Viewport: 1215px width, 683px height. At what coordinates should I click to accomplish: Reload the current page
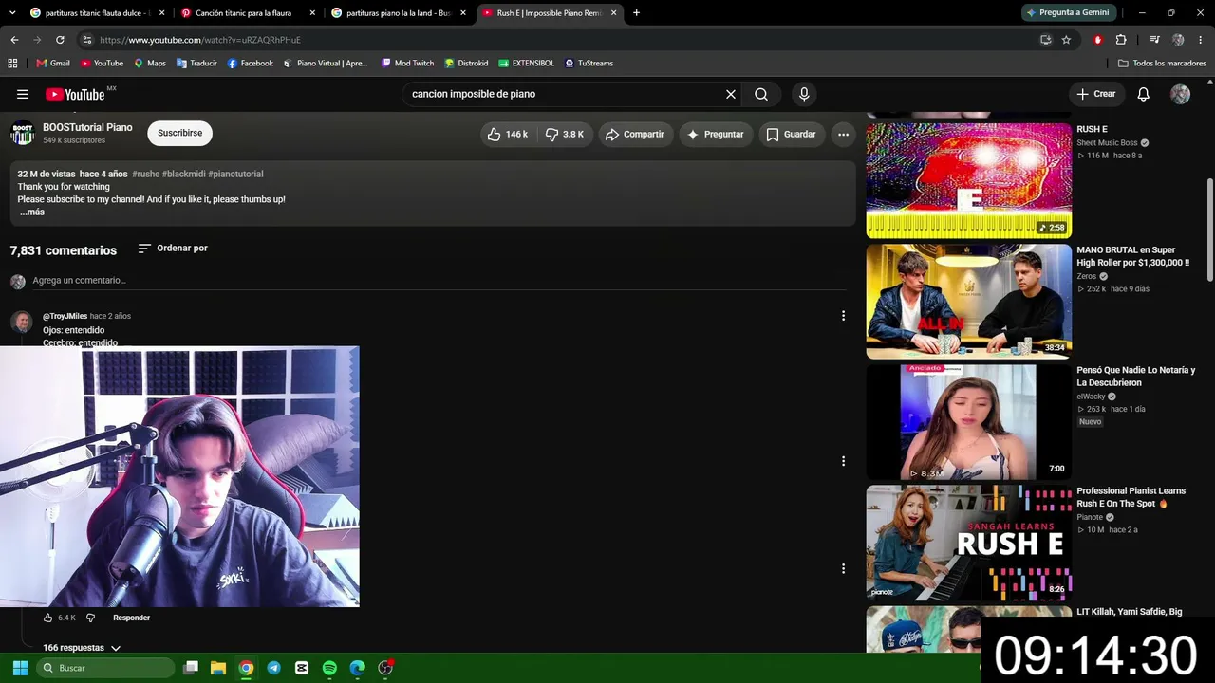(x=60, y=40)
